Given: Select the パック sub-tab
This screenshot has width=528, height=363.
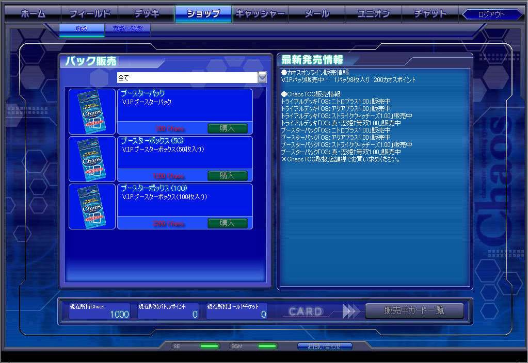Looking at the screenshot, I should [x=82, y=29].
